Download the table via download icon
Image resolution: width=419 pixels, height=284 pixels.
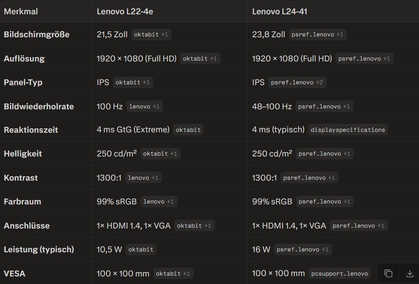(x=410, y=273)
